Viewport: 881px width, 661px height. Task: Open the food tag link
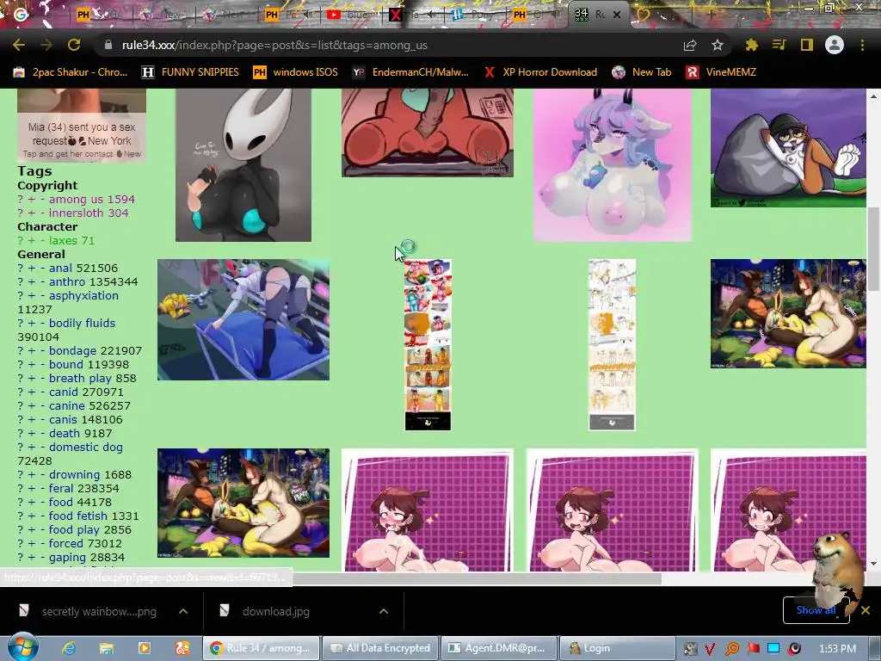(x=61, y=502)
